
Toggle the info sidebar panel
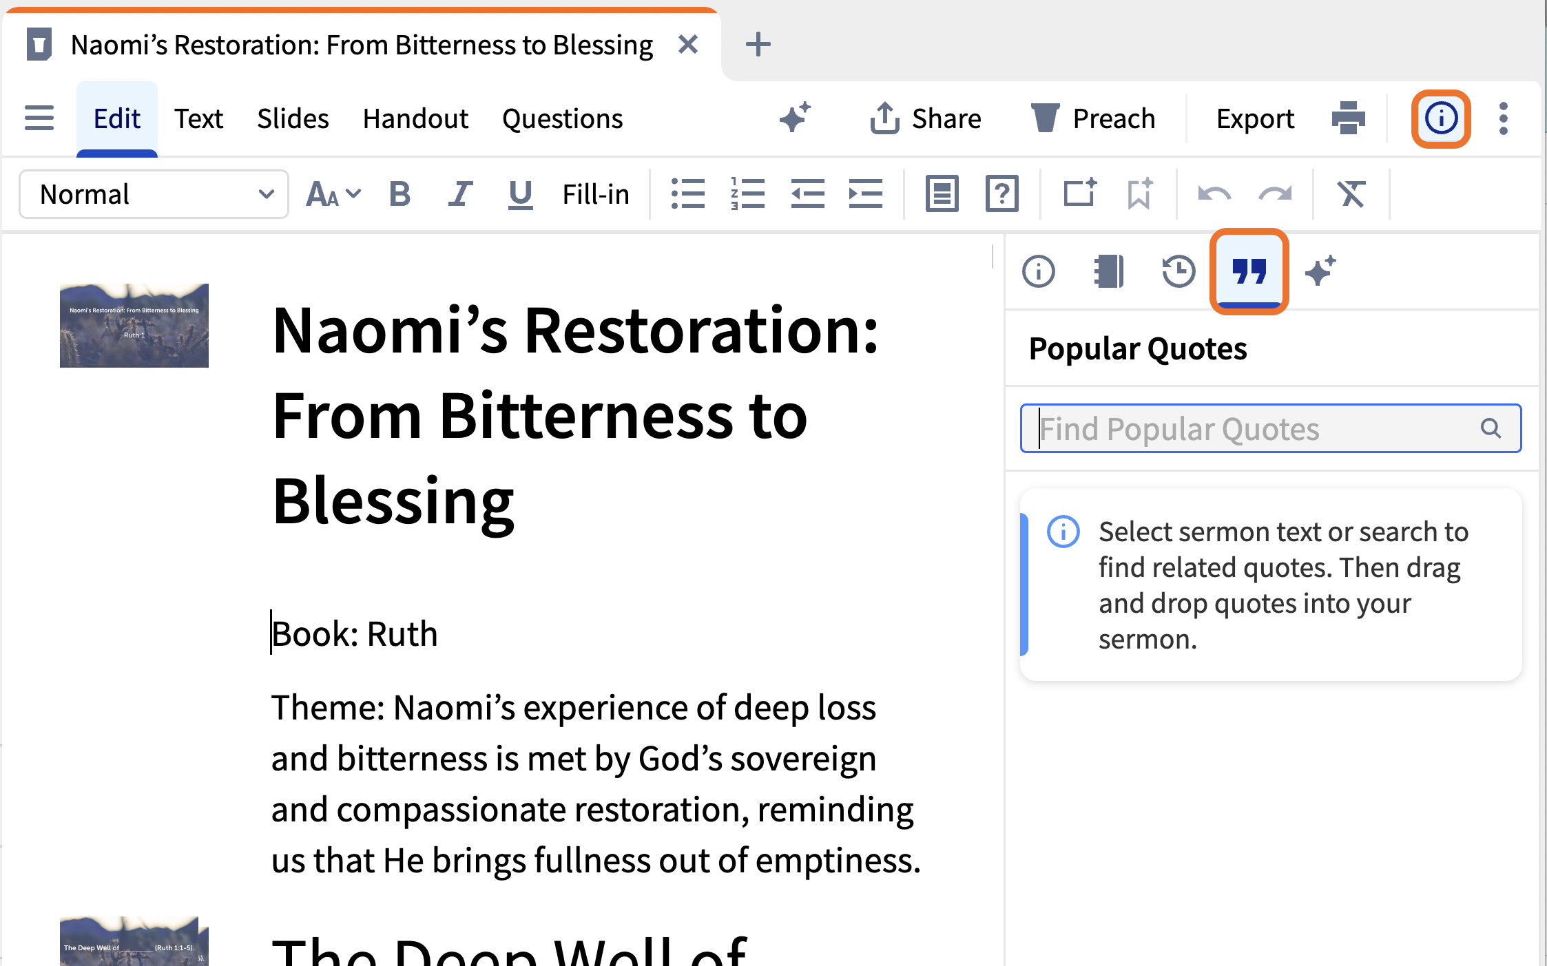(x=1441, y=118)
